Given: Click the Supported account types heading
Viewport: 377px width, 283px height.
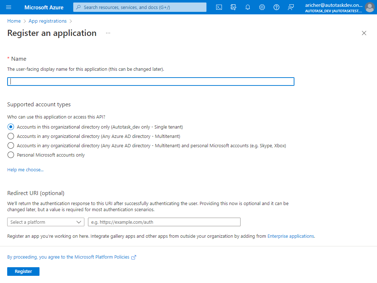Looking at the screenshot, I should pyautogui.click(x=39, y=105).
